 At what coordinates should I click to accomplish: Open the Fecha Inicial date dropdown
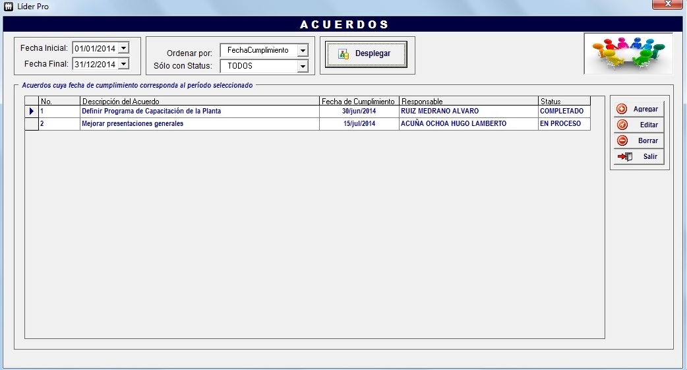123,48
